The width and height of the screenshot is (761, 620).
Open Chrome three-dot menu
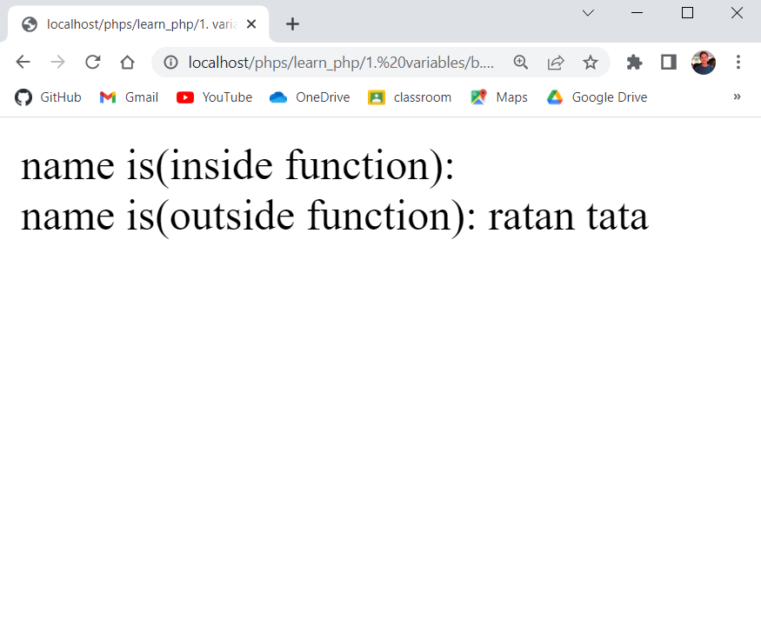[x=738, y=62]
